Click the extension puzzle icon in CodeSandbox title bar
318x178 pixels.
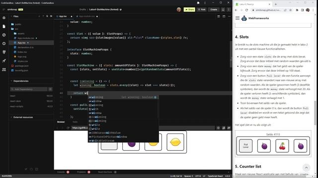pyautogui.click(x=198, y=3)
